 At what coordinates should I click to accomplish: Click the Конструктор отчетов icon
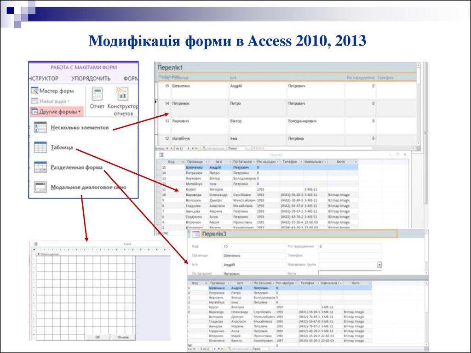pos(123,94)
